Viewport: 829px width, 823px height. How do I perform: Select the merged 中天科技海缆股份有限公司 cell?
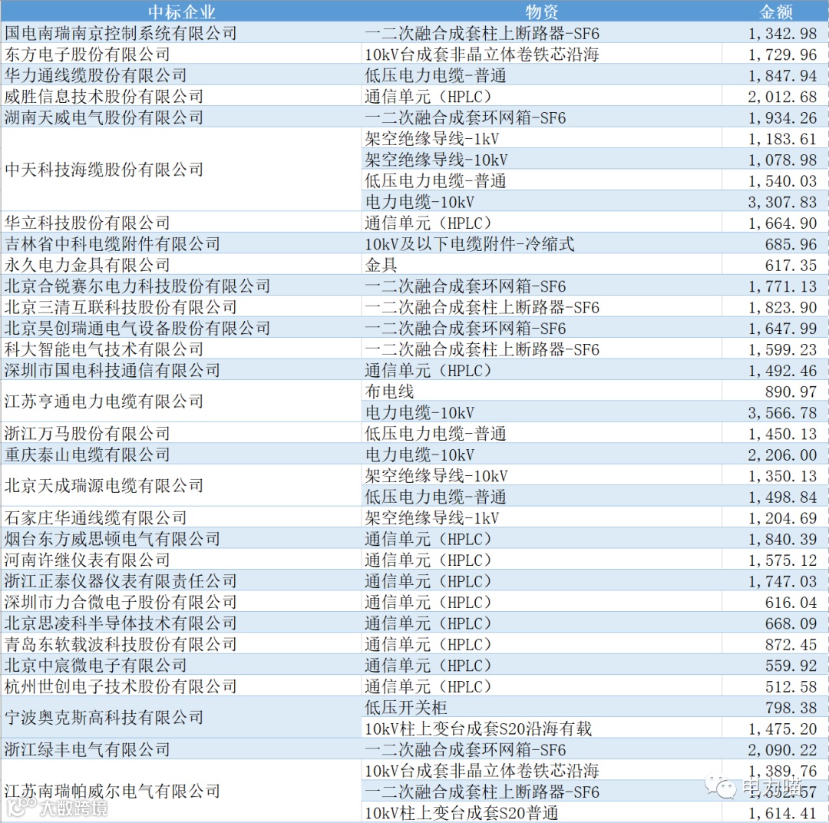(x=181, y=169)
